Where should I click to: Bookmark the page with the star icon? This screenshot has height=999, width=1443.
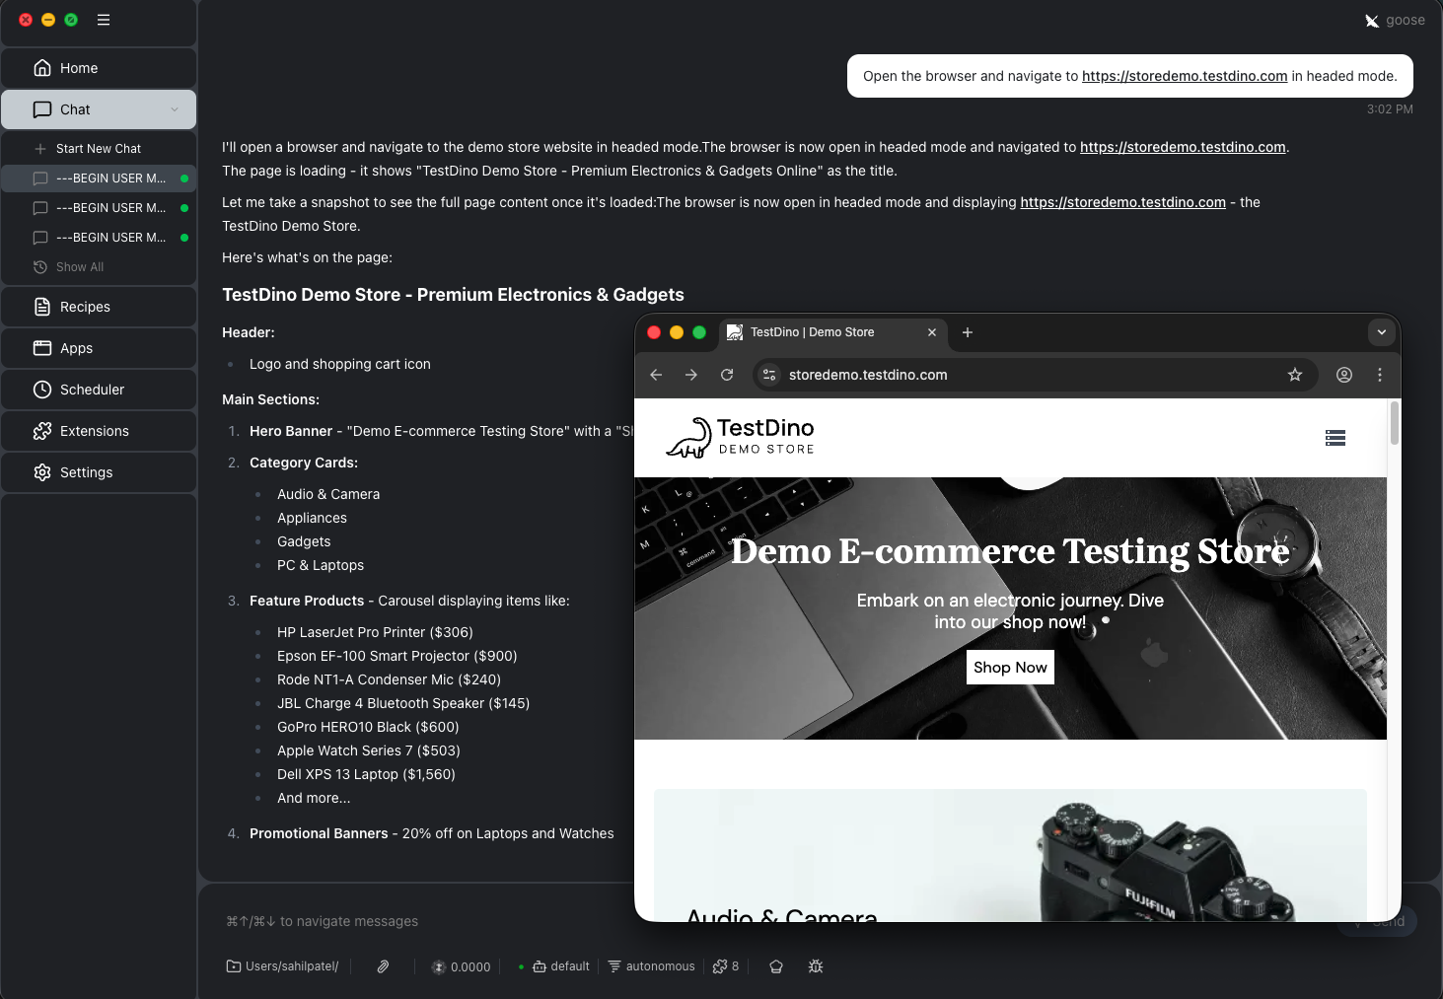point(1295,375)
